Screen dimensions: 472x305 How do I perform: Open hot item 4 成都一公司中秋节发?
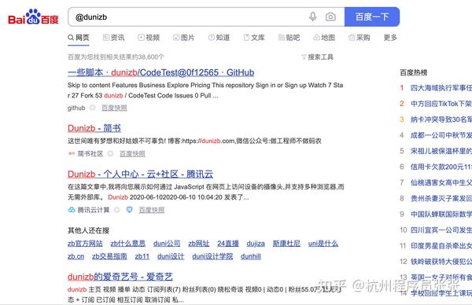click(441, 135)
